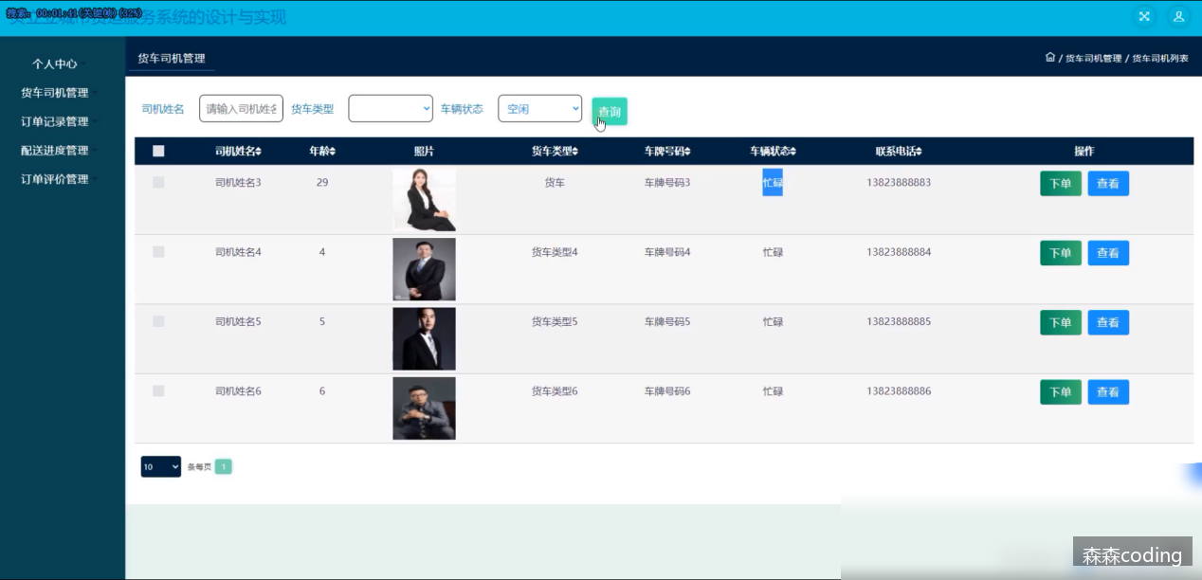Select the 货车司机管理 page tab
Viewport: 1202px width, 580px height.
(x=172, y=59)
